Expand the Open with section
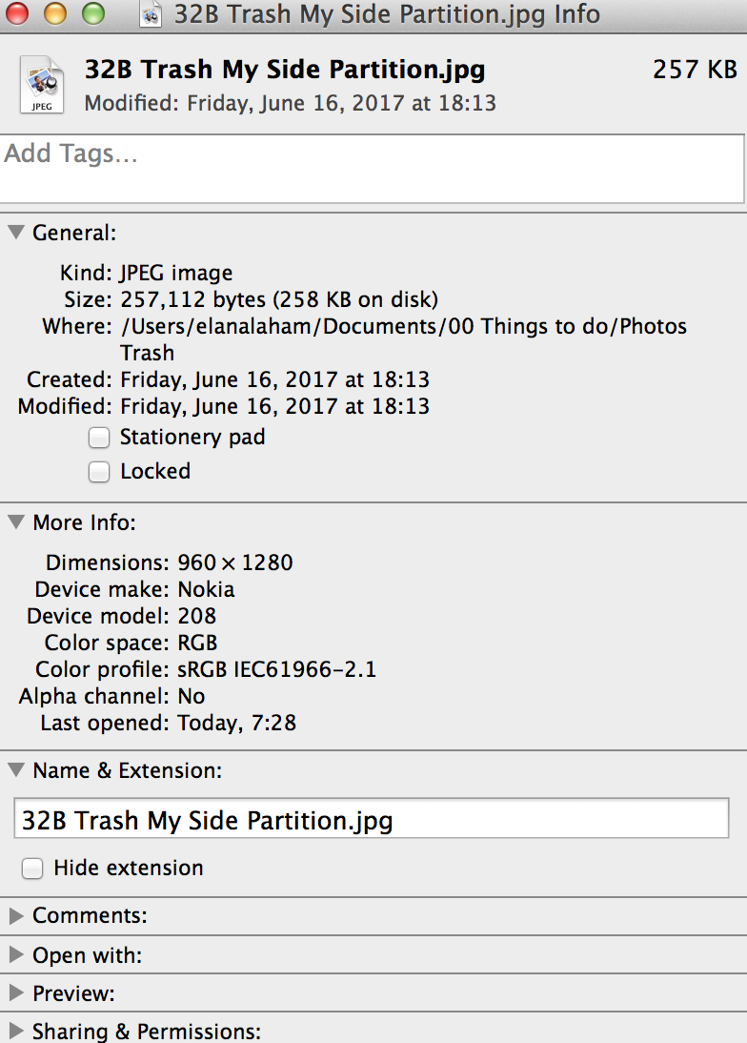 16,955
